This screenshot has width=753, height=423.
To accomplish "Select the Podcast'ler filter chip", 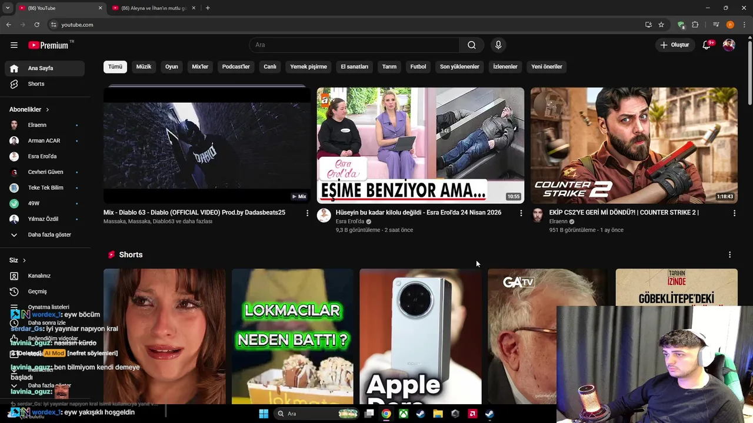I will [236, 67].
